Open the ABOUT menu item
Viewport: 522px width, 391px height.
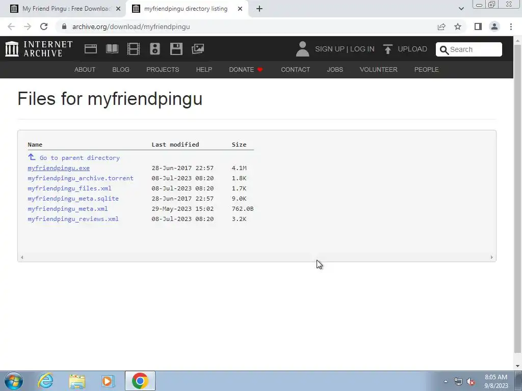85,69
